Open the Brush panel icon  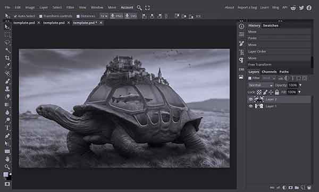[241, 44]
